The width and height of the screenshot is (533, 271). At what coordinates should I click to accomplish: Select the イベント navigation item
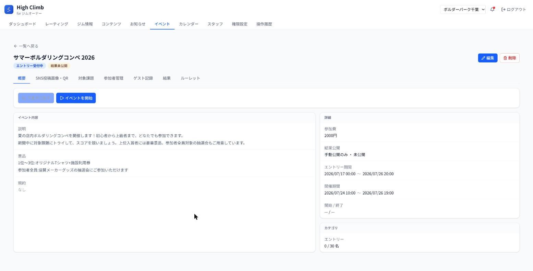click(162, 24)
